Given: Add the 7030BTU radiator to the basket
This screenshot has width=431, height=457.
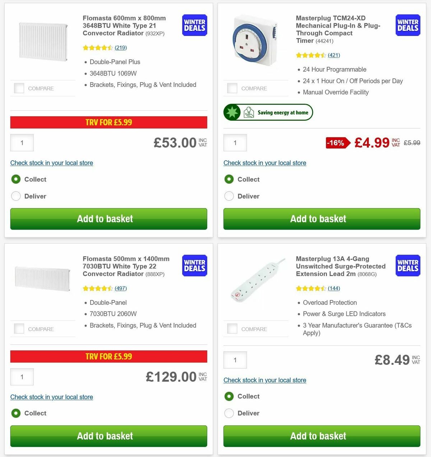Looking at the screenshot, I should (x=105, y=436).
